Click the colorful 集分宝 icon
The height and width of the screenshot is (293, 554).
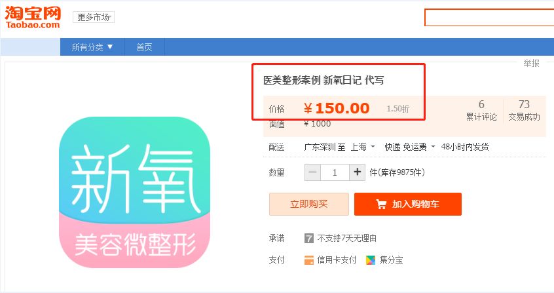pyautogui.click(x=371, y=260)
